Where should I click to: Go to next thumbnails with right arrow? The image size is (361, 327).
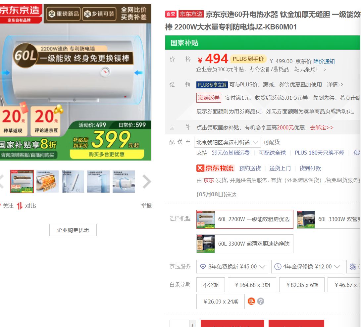tap(146, 182)
